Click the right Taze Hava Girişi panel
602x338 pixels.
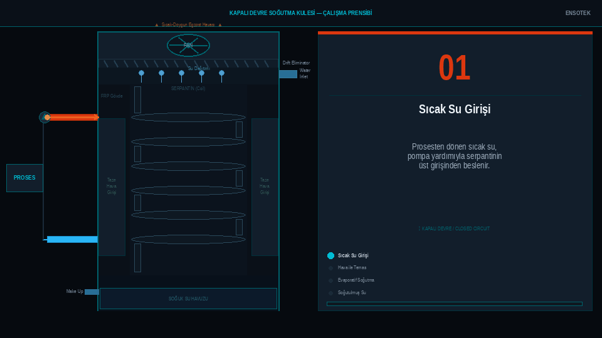[265, 187]
